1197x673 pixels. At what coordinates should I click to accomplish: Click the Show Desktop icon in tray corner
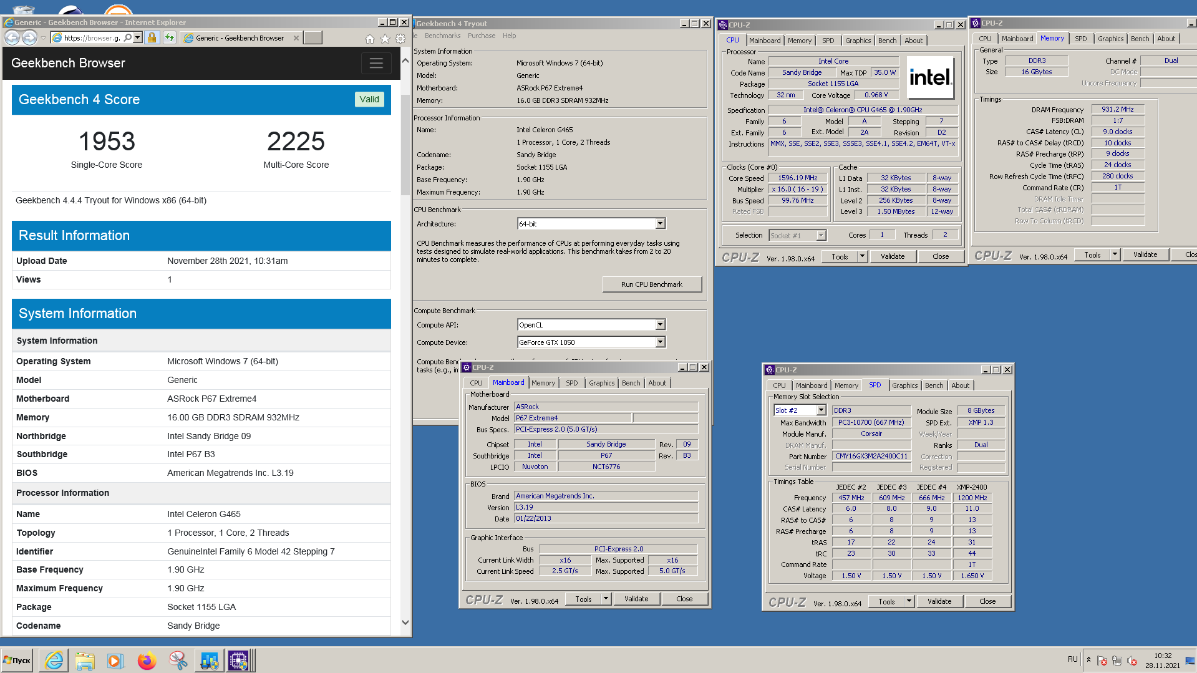coord(1191,661)
